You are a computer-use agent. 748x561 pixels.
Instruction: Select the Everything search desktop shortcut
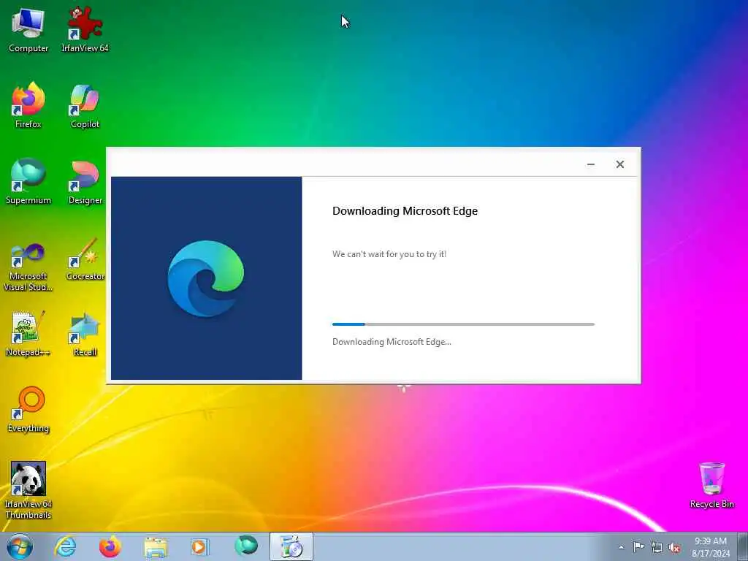28,409
